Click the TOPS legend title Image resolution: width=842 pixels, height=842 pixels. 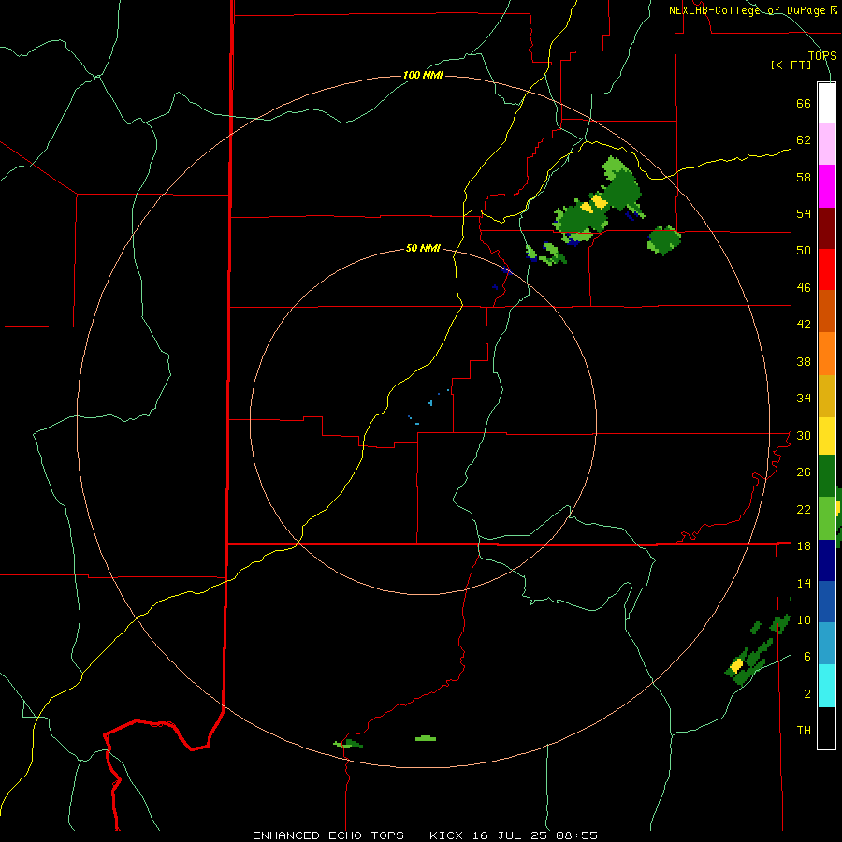(822, 56)
